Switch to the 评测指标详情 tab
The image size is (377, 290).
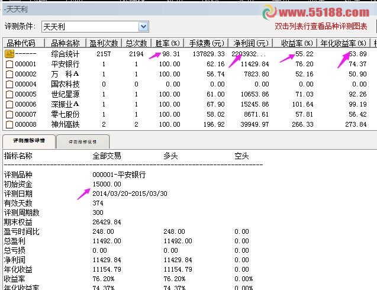point(29,141)
